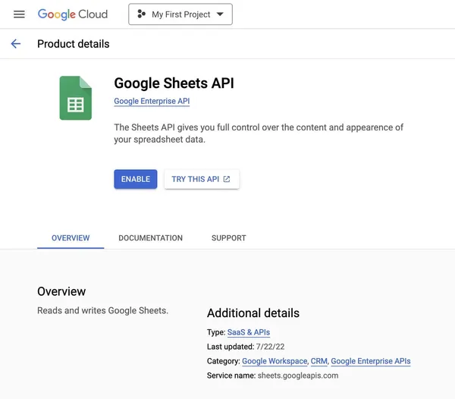Click the external link icon on TRY THIS API
This screenshot has width=455, height=399.
[227, 179]
